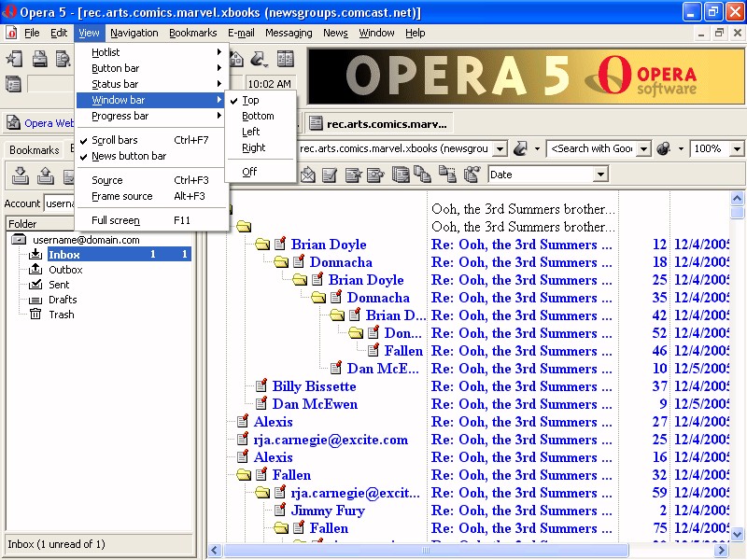Click the news toolbar icon left of Date
The image size is (747, 560).
coord(472,175)
